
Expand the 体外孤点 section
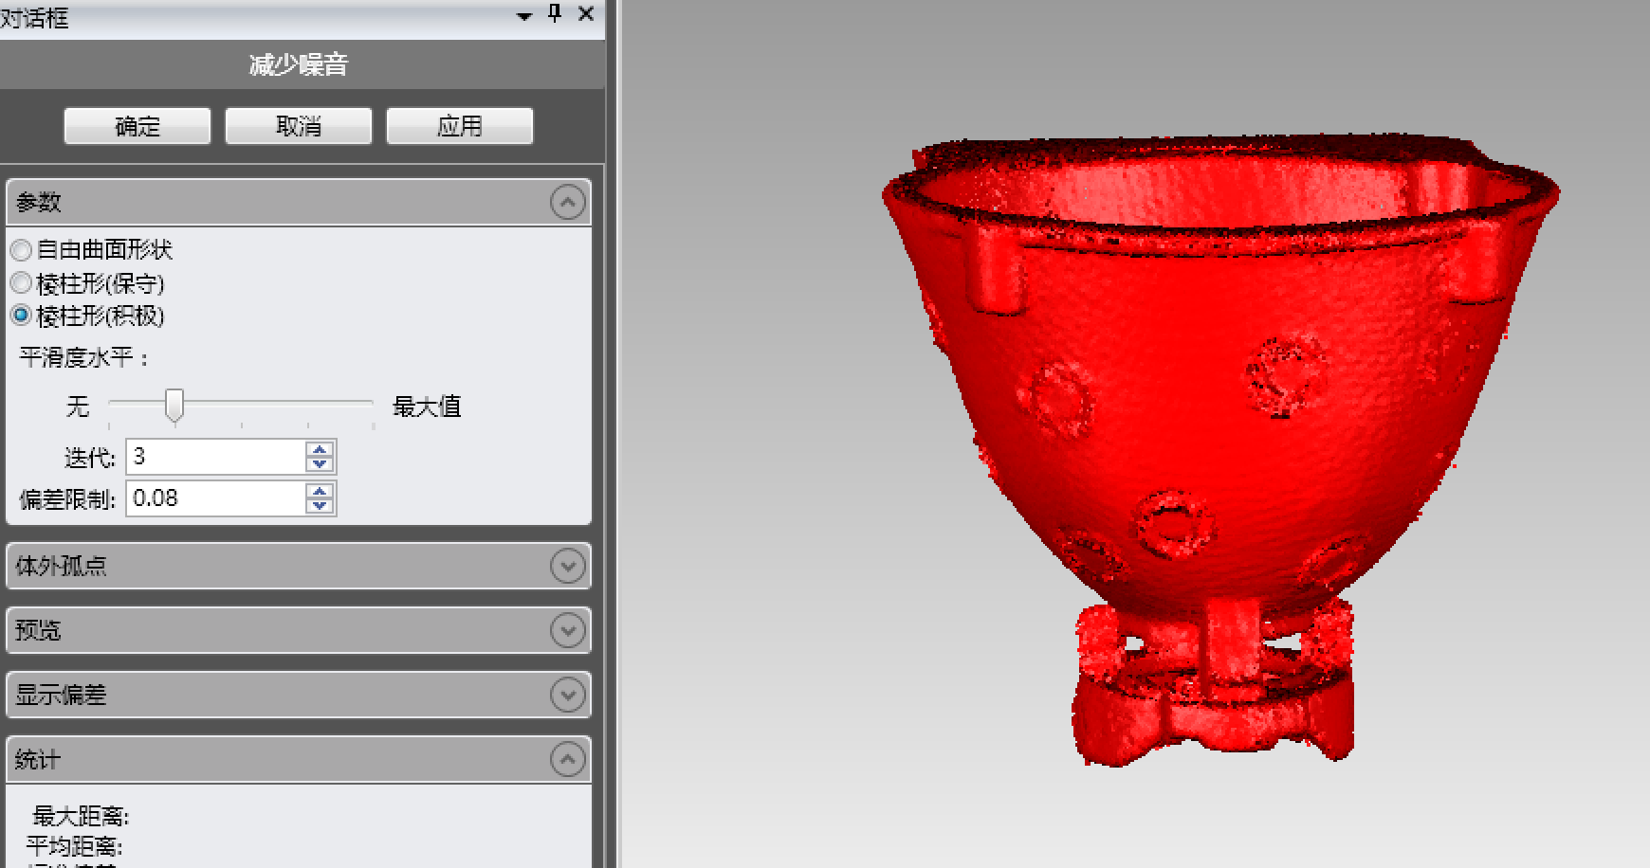[x=567, y=566]
